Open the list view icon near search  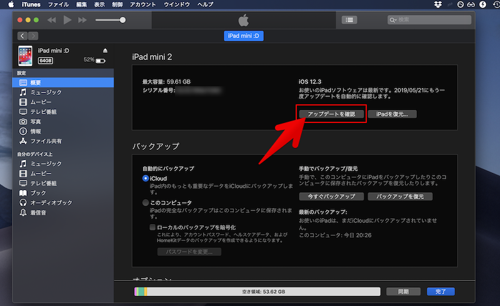349,20
